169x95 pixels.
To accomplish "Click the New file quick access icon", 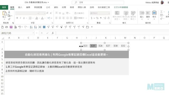I will (x=2, y=27).
